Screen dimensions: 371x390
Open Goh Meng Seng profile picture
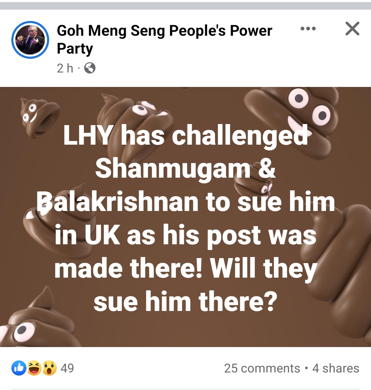click(x=30, y=40)
